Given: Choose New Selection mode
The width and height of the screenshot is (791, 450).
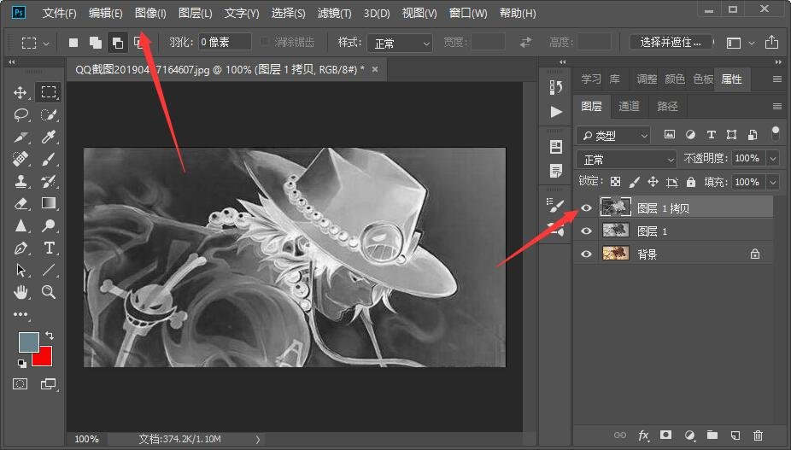Looking at the screenshot, I should click(x=73, y=43).
